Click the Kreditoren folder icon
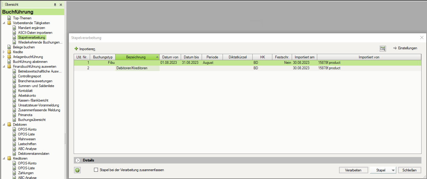 (x=9, y=158)
